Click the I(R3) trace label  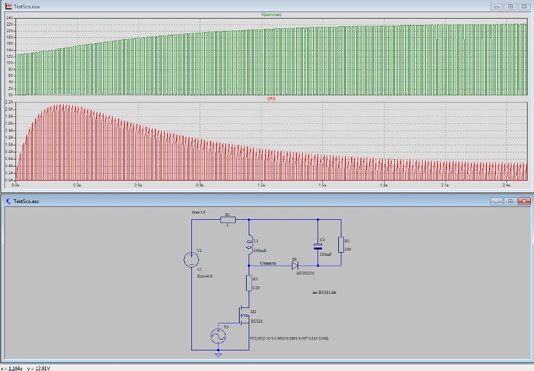point(271,98)
